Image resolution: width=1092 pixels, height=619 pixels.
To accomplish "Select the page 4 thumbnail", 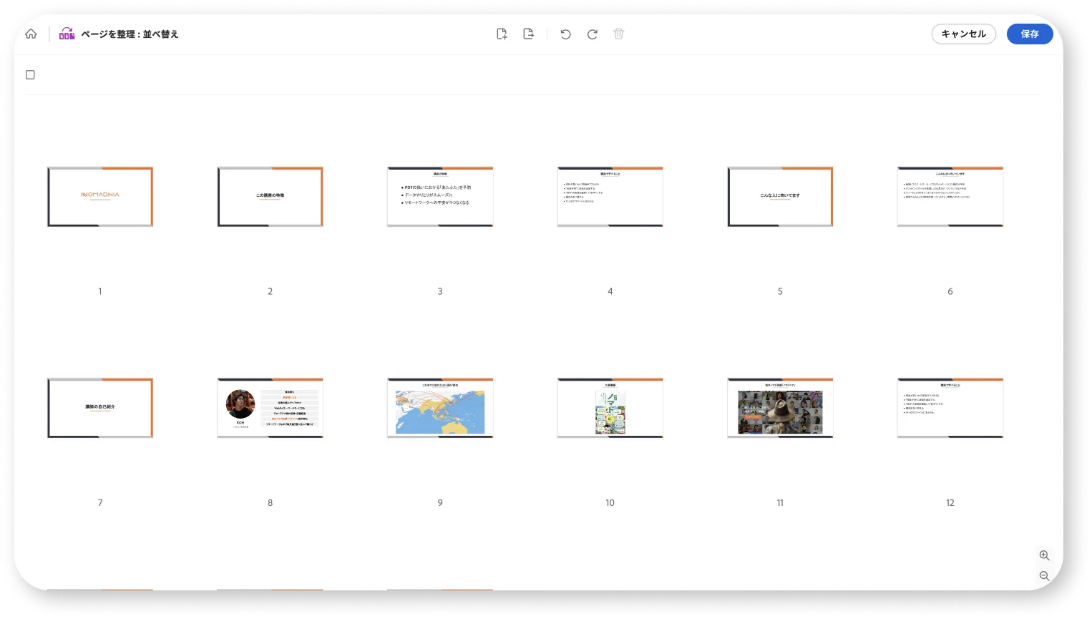I will [610, 197].
